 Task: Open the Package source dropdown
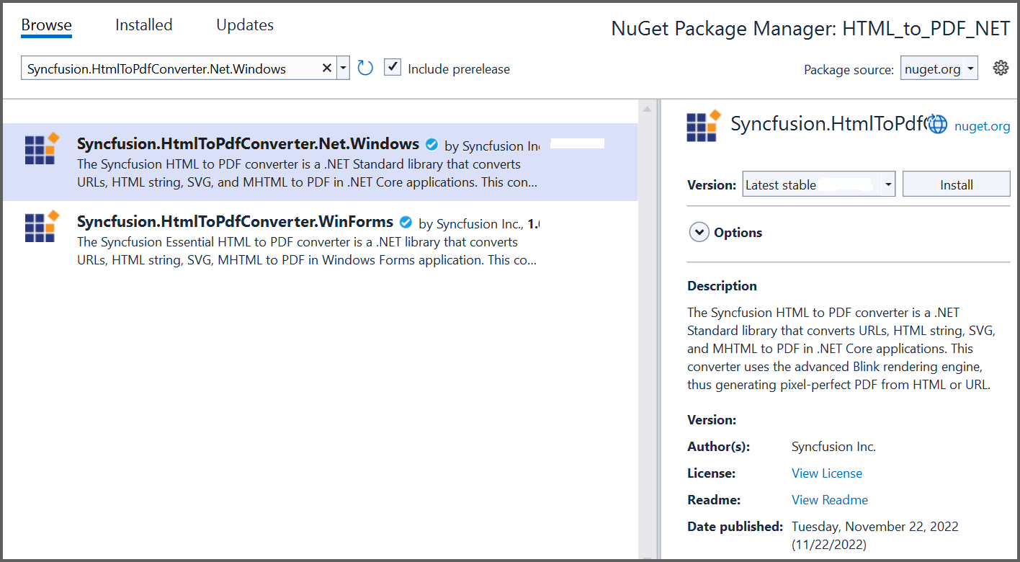coord(939,67)
